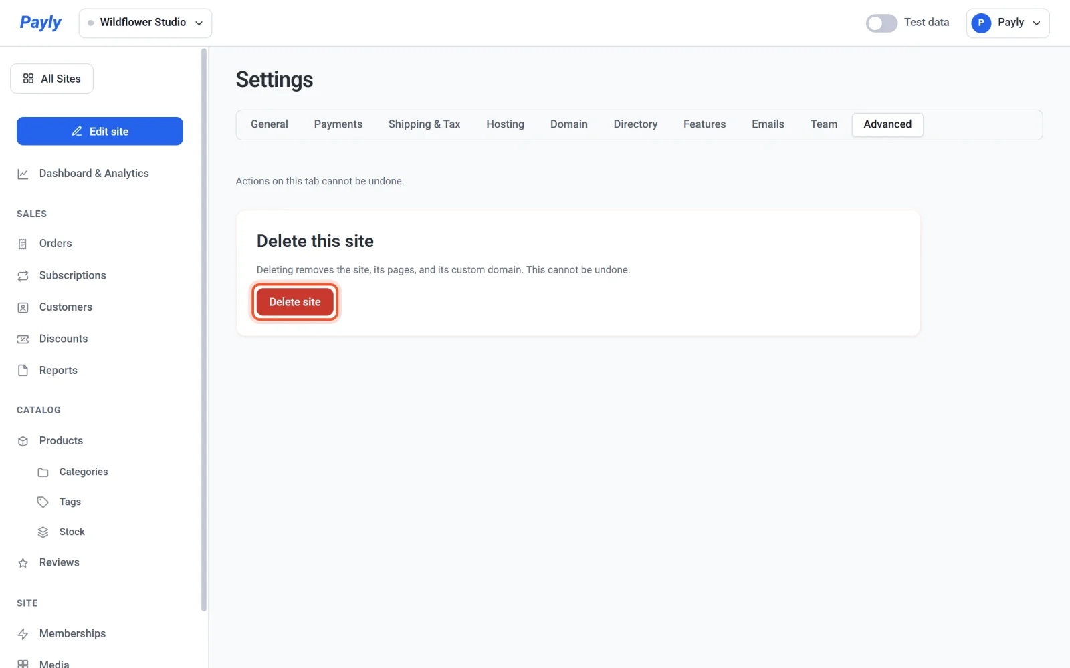Click the Payly logo

40,23
